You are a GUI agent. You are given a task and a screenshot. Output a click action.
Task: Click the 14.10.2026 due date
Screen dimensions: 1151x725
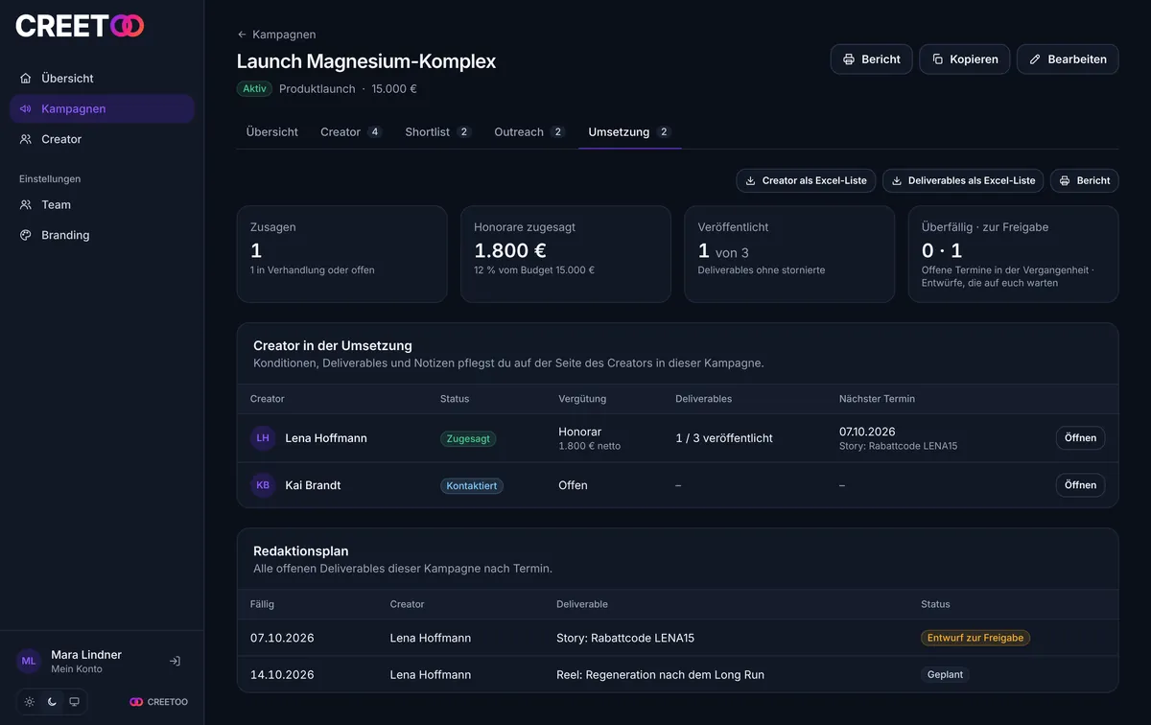(x=282, y=674)
